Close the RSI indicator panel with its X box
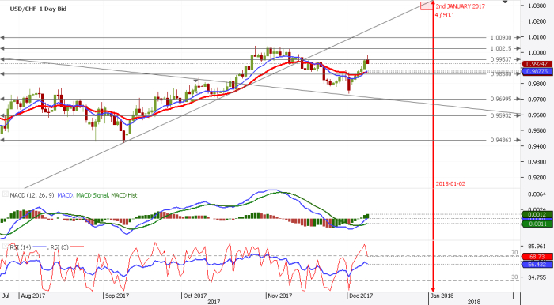554x305 pixels. (x=6, y=246)
